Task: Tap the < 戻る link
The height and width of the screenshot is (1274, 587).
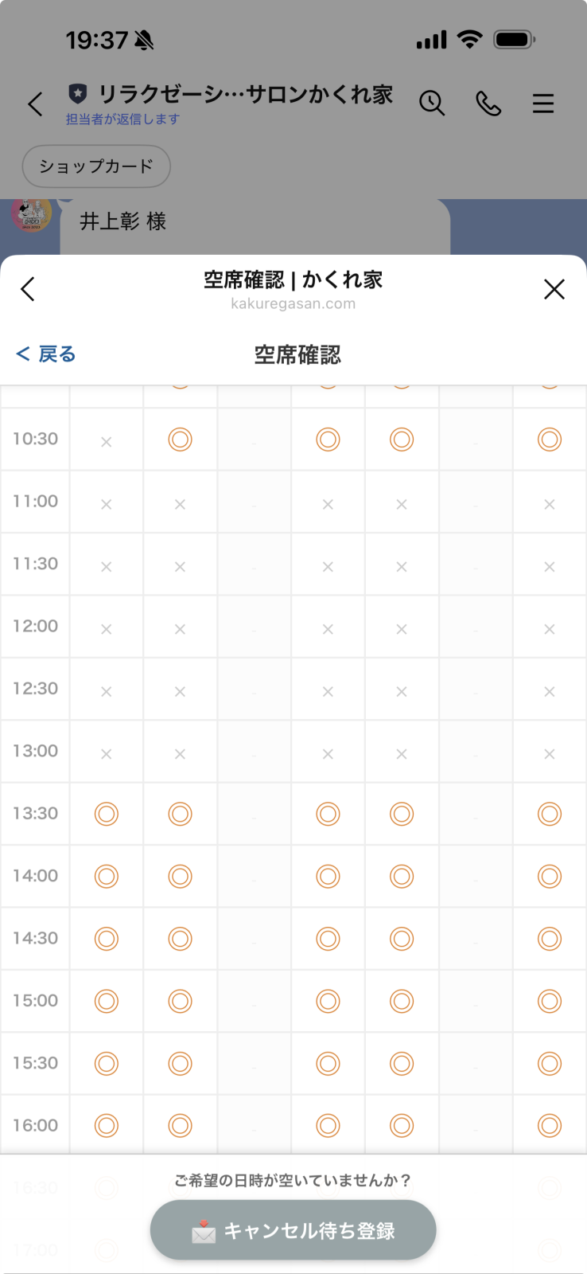Action: tap(46, 354)
